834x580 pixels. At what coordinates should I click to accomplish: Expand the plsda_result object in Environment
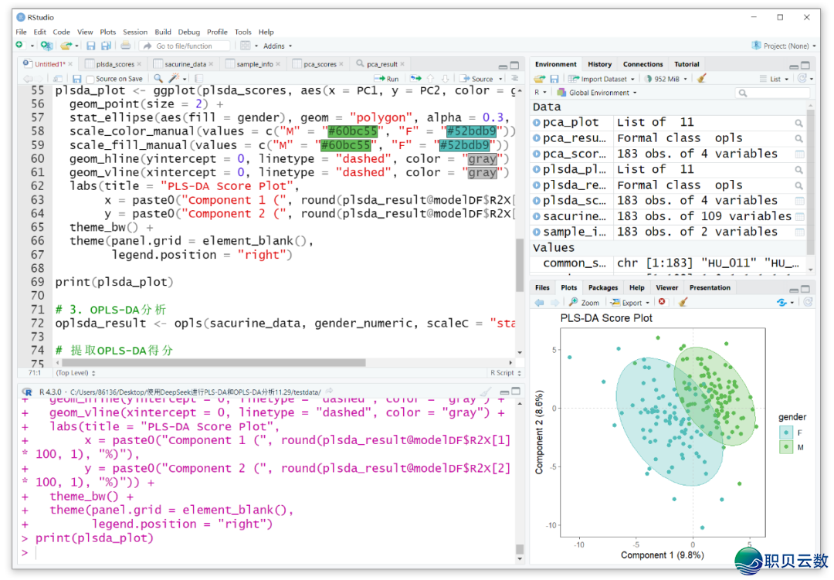(537, 185)
